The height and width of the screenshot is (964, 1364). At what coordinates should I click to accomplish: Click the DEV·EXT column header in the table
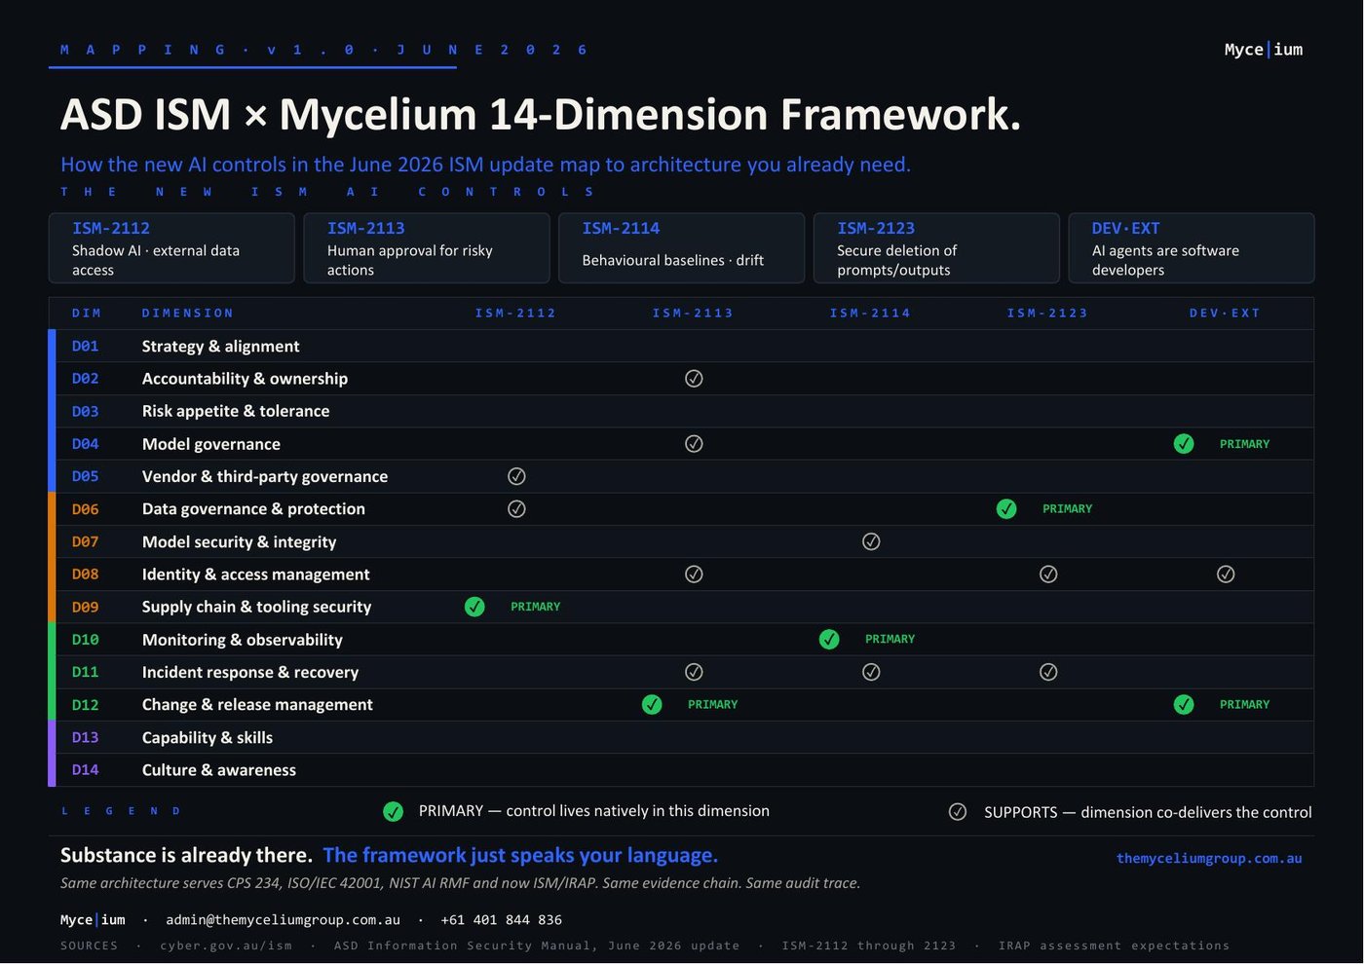click(1225, 314)
